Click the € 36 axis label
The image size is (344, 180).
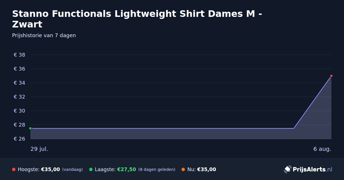coord(19,69)
